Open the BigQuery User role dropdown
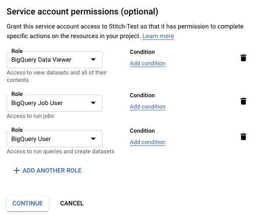Screen dimensions: 257x219 54,139
